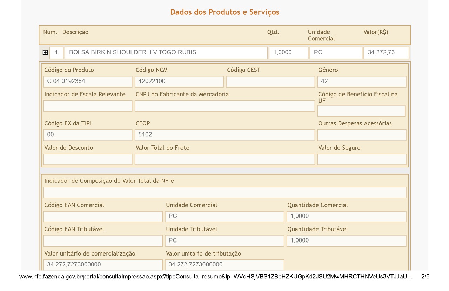Click the Código EX da TIPI field
The height and width of the screenshot is (291, 449).
(x=88, y=135)
